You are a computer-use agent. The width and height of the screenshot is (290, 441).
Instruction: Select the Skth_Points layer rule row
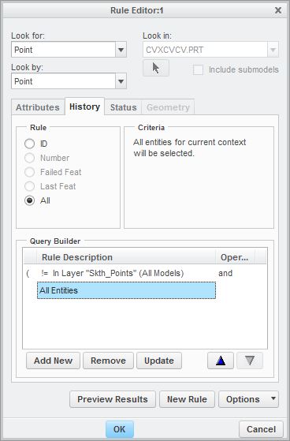point(145,273)
